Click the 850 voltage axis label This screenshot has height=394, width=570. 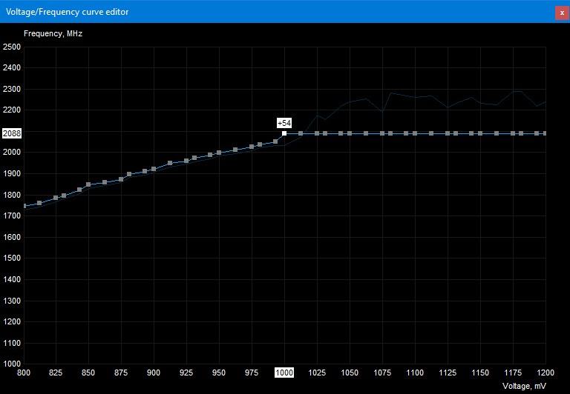pyautogui.click(x=88, y=373)
